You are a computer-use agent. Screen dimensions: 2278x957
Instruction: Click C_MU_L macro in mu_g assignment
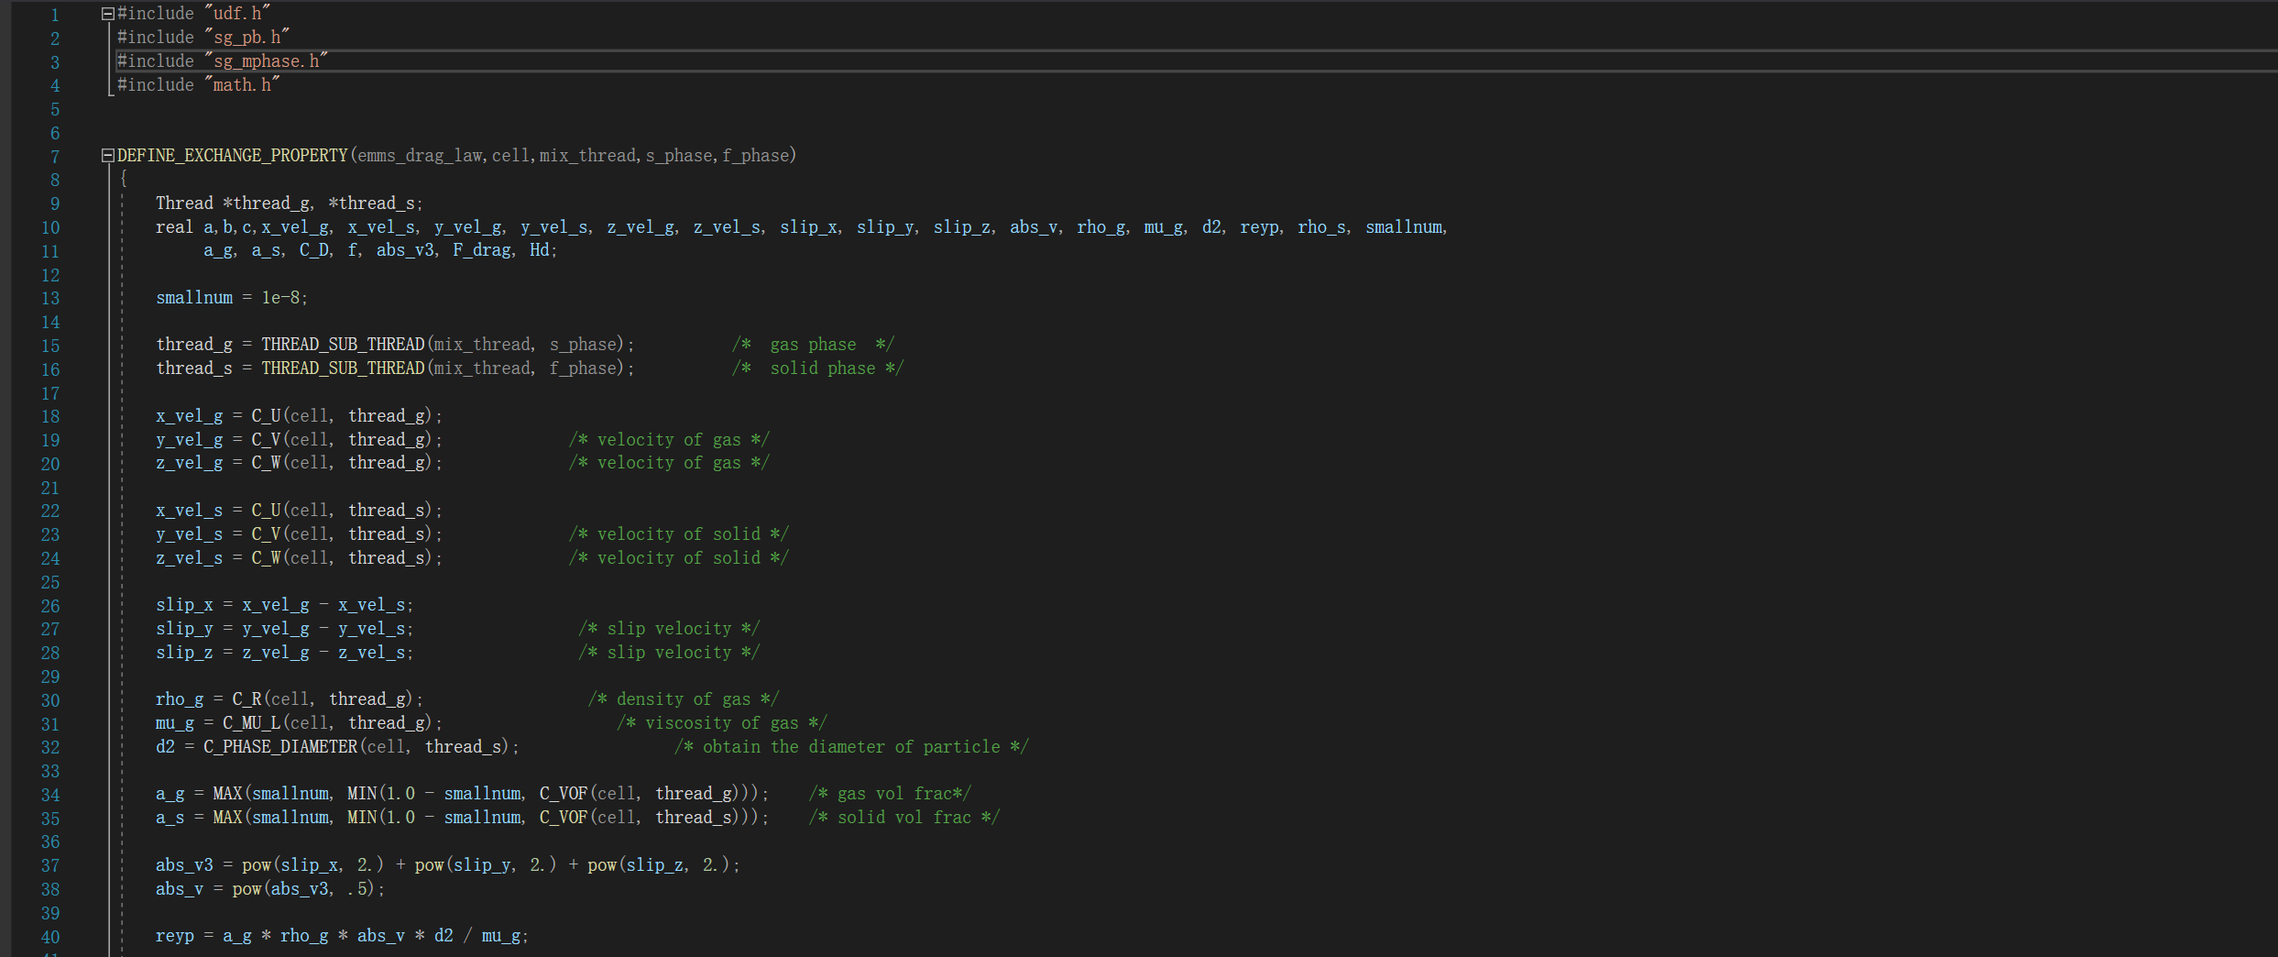[x=251, y=723]
